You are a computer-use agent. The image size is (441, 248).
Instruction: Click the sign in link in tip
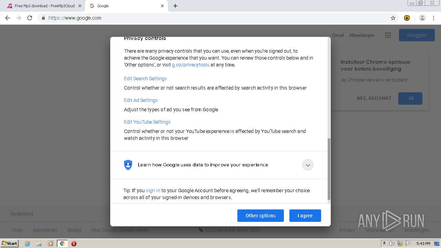[x=153, y=190]
